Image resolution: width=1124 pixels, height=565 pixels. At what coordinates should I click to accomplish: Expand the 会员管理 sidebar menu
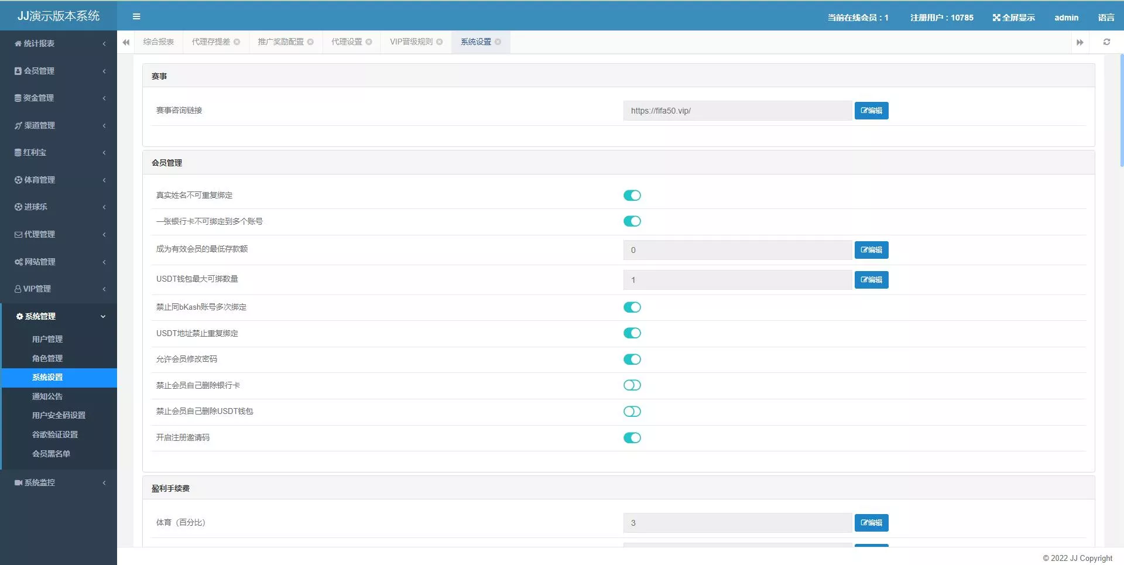tap(59, 71)
